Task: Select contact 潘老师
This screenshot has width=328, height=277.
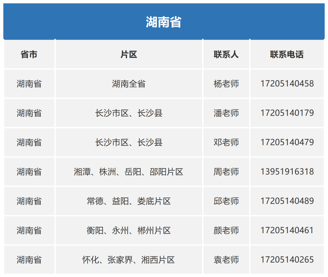Action: coord(226,113)
